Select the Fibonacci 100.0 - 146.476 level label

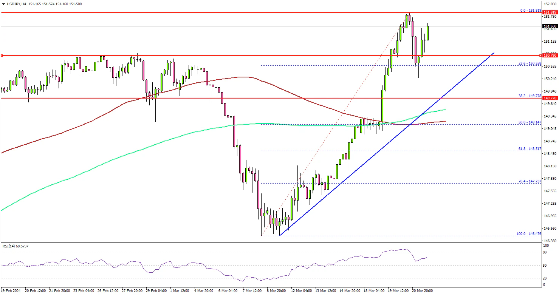click(529, 234)
